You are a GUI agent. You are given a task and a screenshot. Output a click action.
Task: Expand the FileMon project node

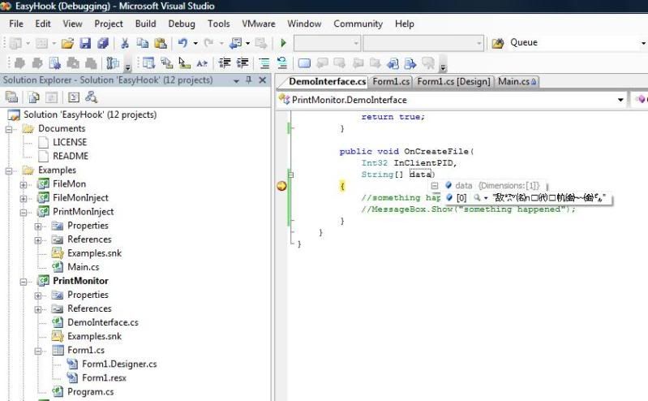pyautogui.click(x=24, y=184)
